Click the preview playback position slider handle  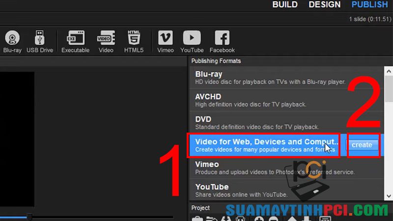(29, 217)
